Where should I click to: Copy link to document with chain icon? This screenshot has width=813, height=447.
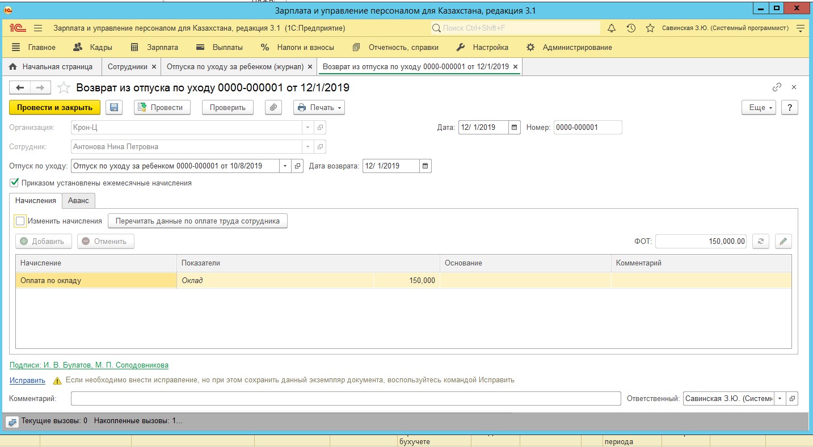click(777, 87)
